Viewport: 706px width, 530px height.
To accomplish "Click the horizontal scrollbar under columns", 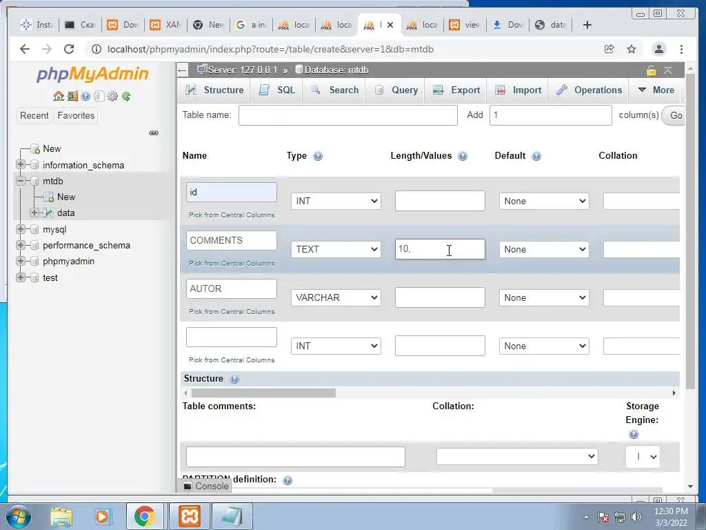I will 263,393.
